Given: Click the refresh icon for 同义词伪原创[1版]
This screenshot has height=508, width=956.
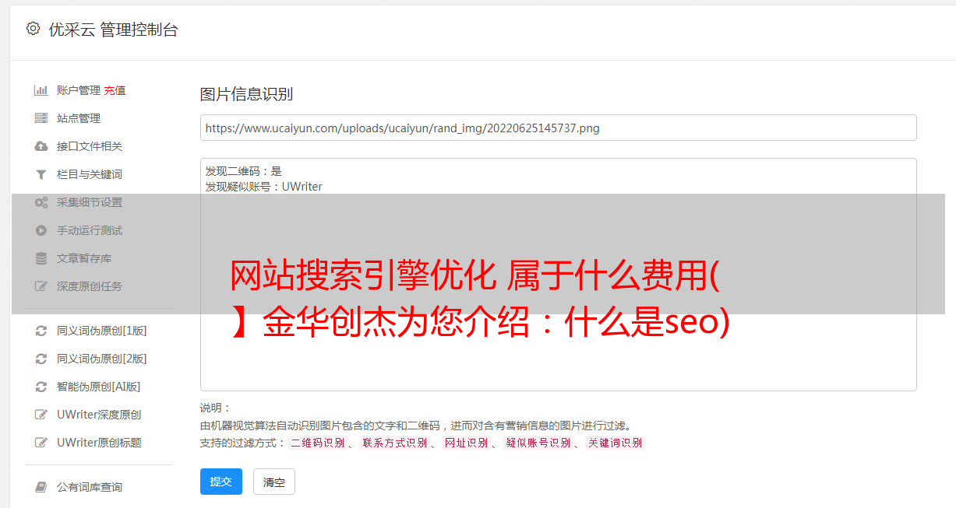Looking at the screenshot, I should point(41,331).
